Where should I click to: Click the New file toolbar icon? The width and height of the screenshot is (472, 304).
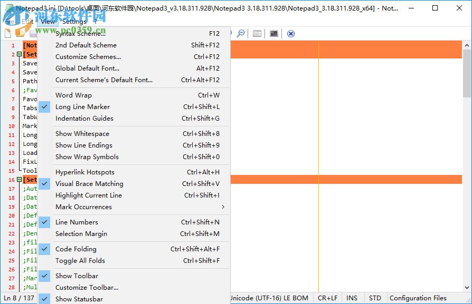tap(8, 33)
